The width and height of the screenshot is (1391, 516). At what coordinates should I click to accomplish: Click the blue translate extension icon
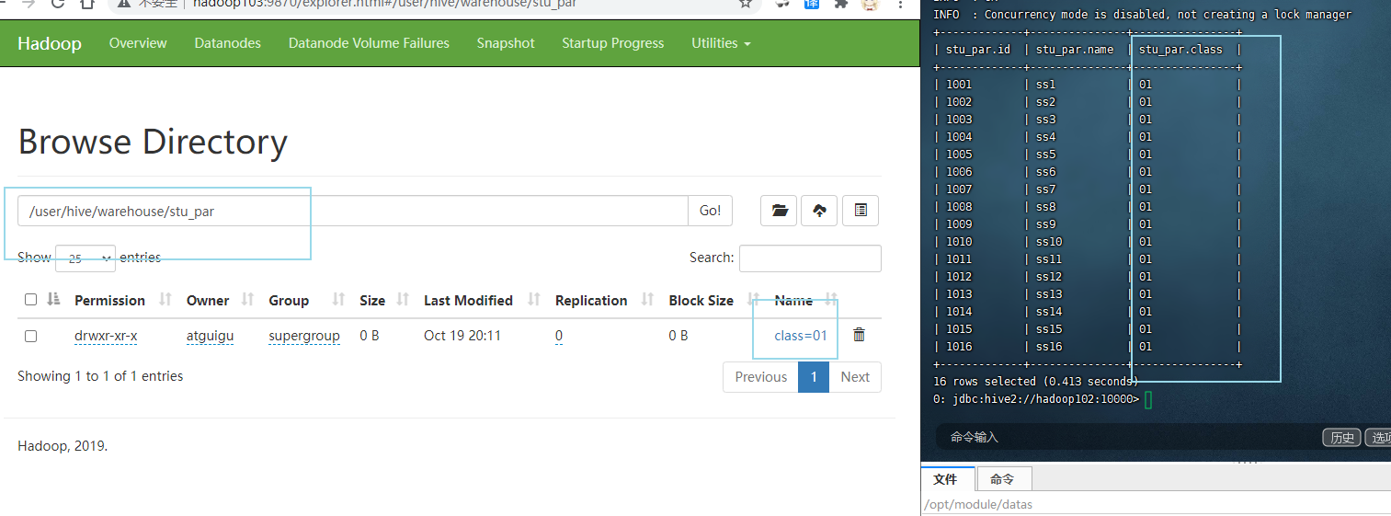[812, 3]
